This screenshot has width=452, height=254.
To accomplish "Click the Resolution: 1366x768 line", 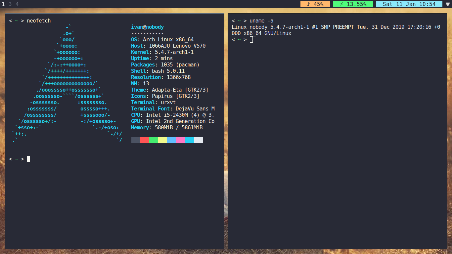I will 161,77.
